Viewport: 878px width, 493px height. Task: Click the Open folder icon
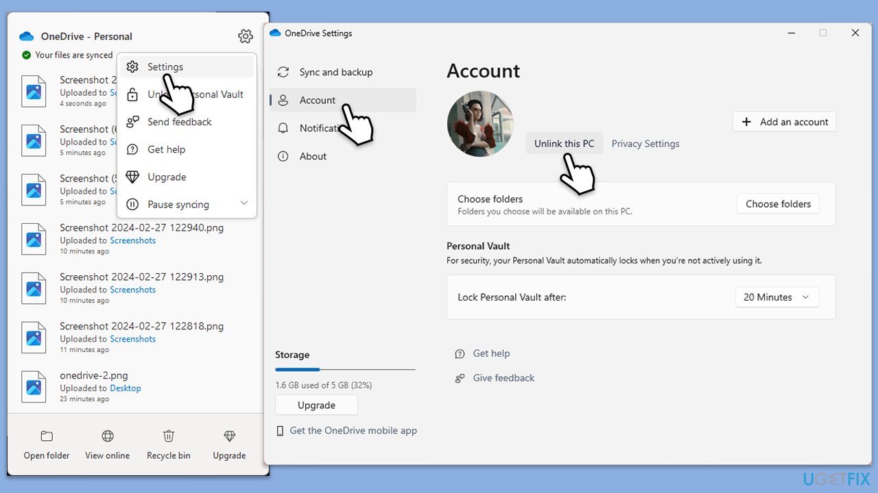(x=47, y=436)
